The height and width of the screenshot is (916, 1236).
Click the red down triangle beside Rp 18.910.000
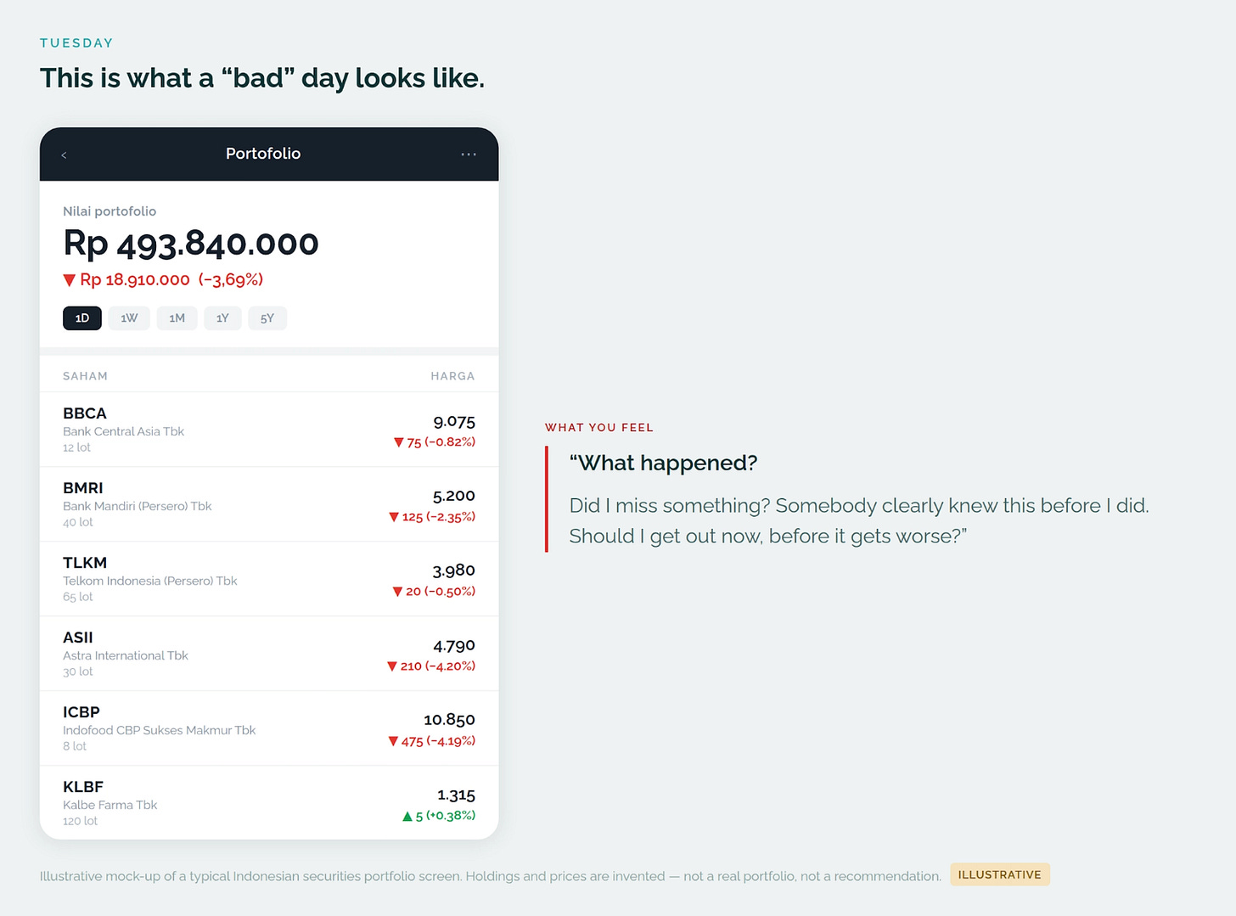point(70,280)
